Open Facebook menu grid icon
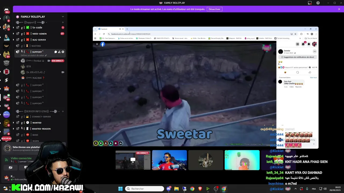The width and height of the screenshot is (344, 193). coord(298,44)
